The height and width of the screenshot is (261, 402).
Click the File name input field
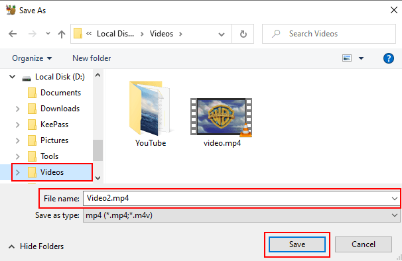(x=241, y=198)
